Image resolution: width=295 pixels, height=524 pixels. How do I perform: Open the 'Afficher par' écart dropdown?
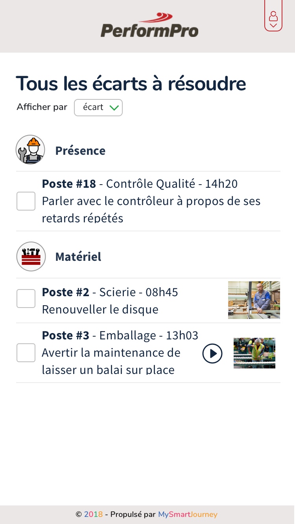(x=98, y=108)
